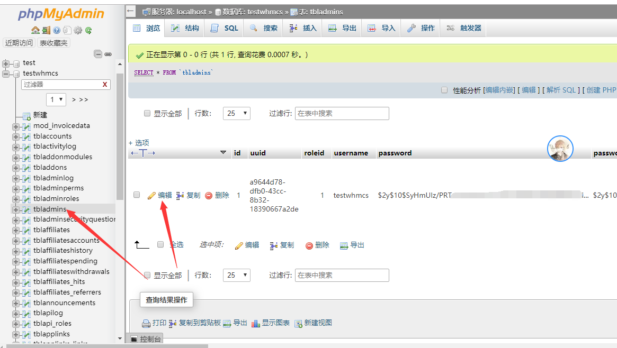The image size is (617, 348).
Task: Click the bottom filter rows search field
Action: 342,276
